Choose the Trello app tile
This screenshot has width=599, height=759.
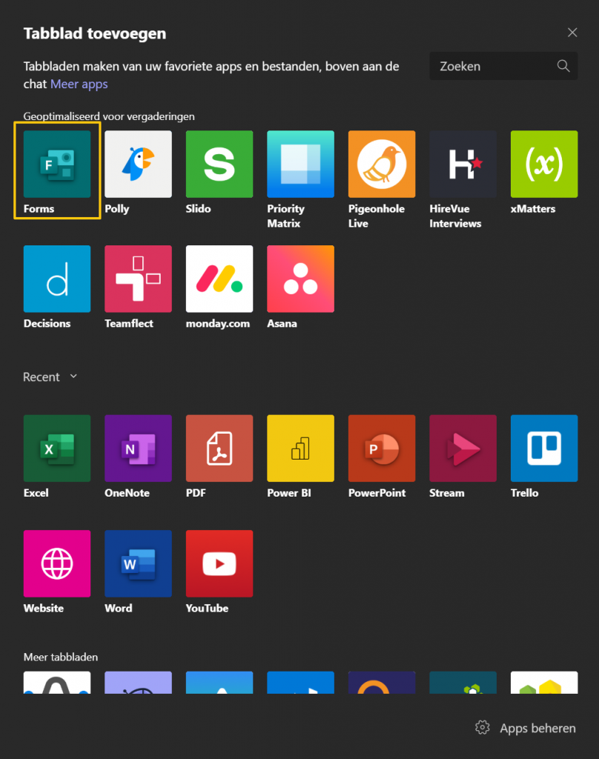coord(544,448)
